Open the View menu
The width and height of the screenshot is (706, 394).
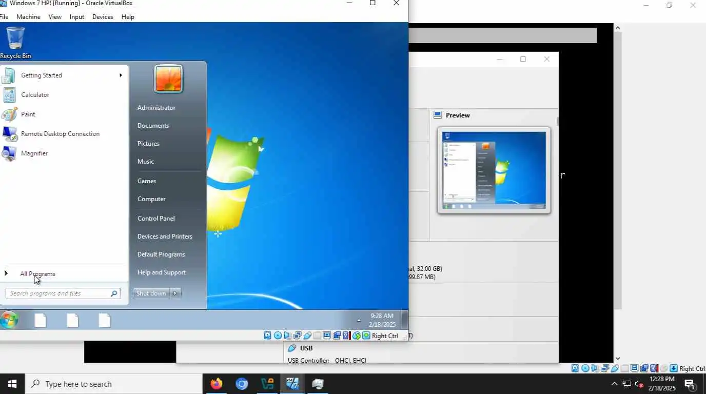(55, 17)
